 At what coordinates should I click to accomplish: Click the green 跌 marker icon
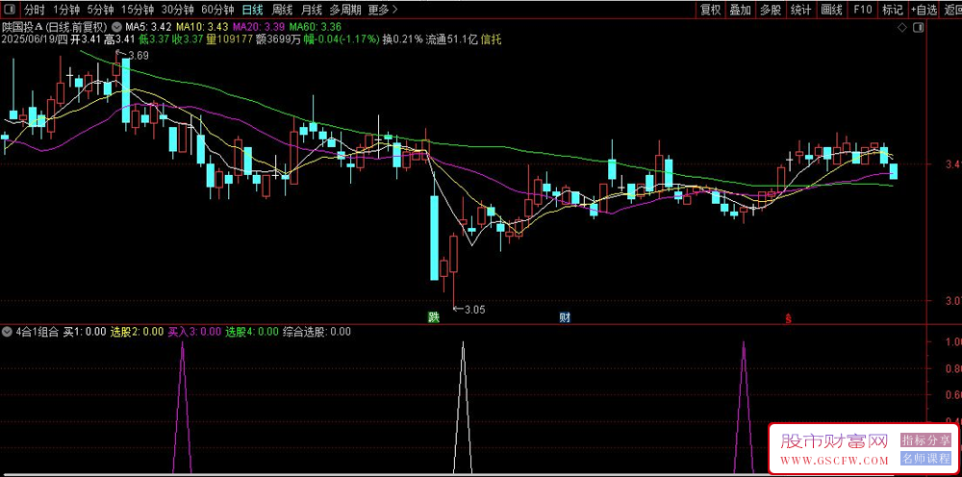(x=434, y=317)
